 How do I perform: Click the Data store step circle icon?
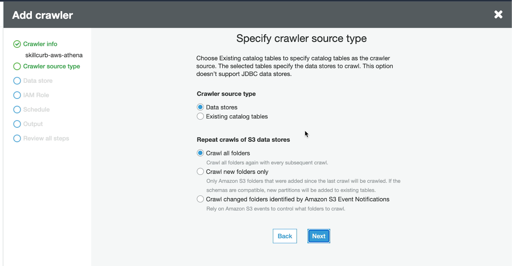tap(17, 81)
